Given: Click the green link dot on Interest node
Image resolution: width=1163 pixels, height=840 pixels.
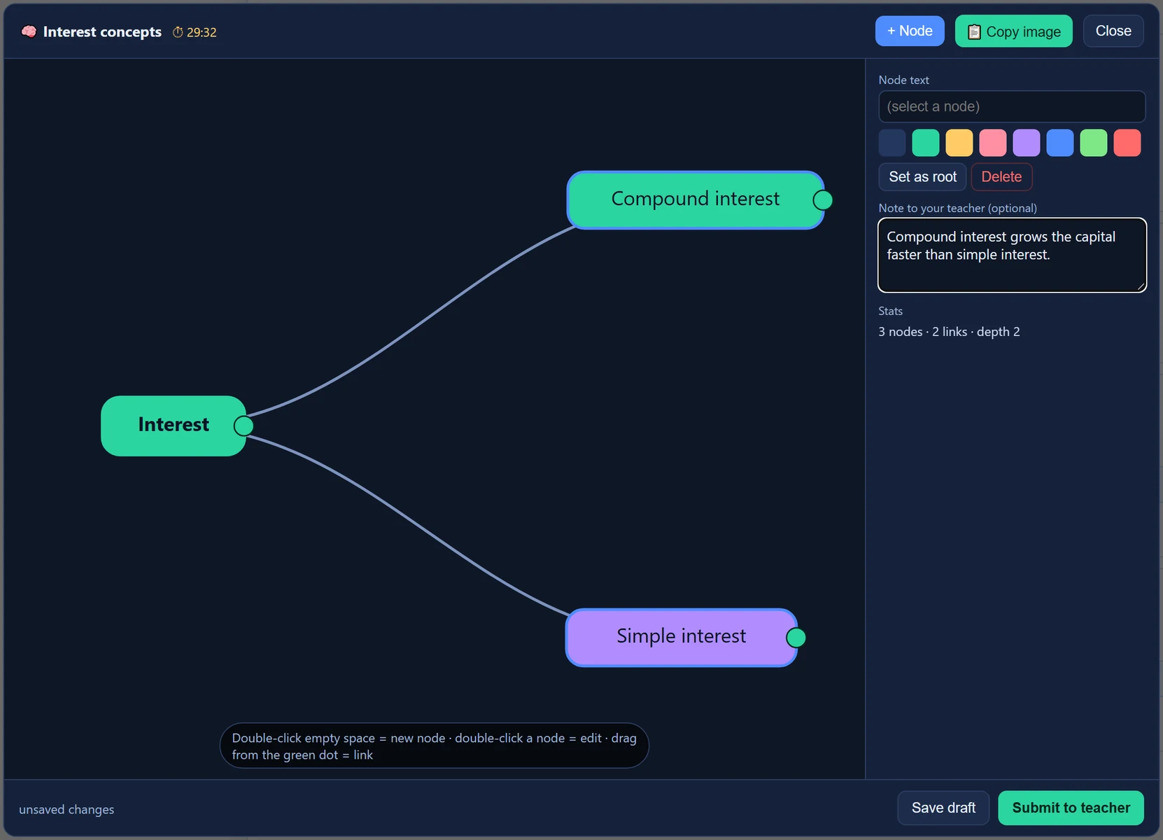Looking at the screenshot, I should tap(244, 426).
